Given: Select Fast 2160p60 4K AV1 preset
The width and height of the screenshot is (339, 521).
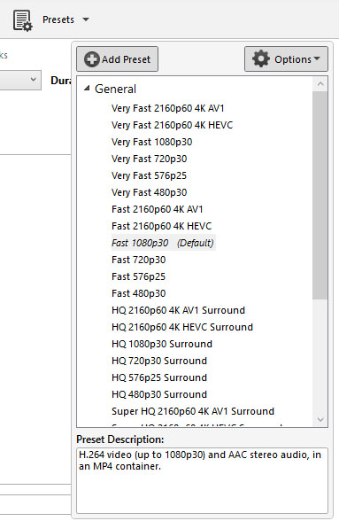Looking at the screenshot, I should [x=157, y=209].
